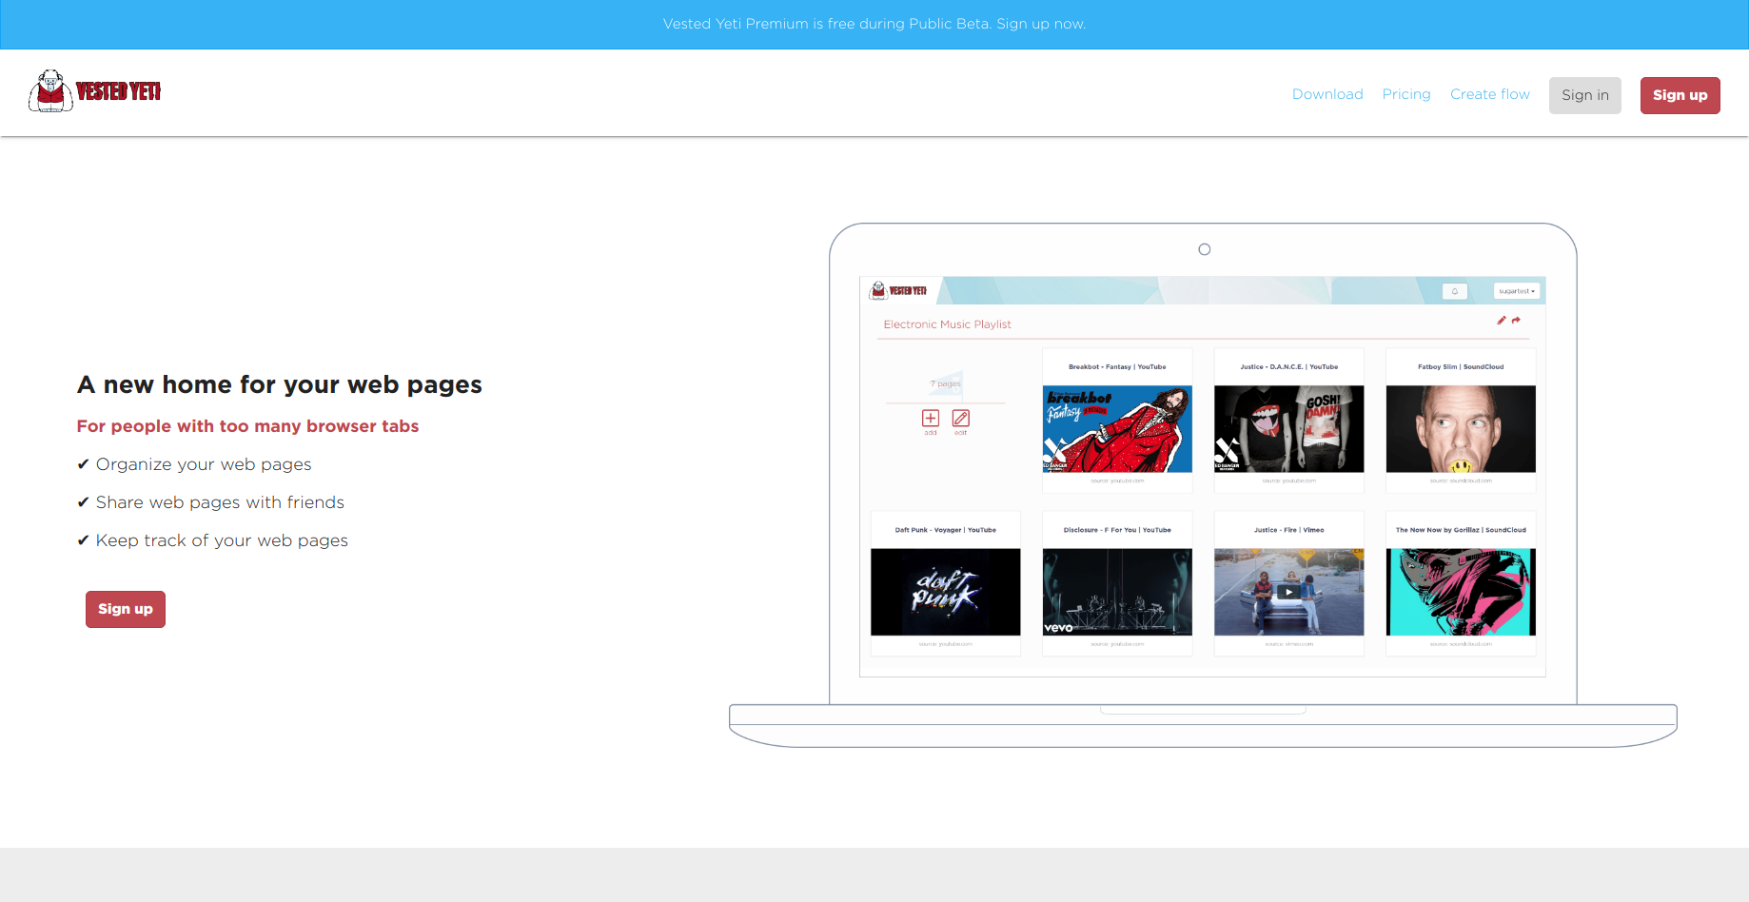Click the edit pencil square icon

pyautogui.click(x=961, y=419)
